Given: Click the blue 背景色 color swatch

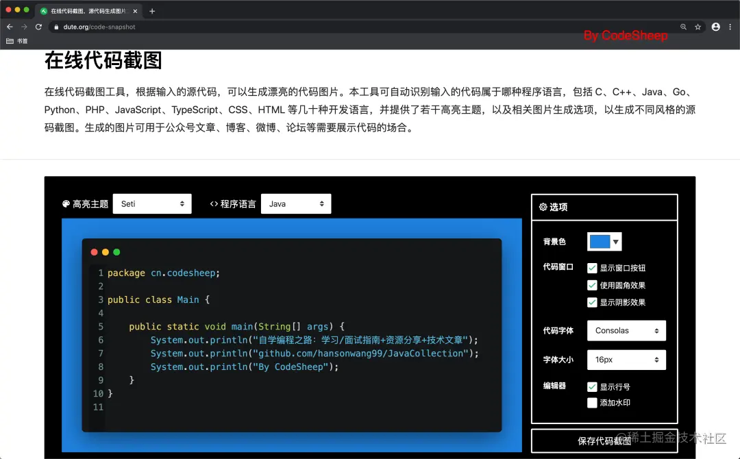Looking at the screenshot, I should pos(599,241).
